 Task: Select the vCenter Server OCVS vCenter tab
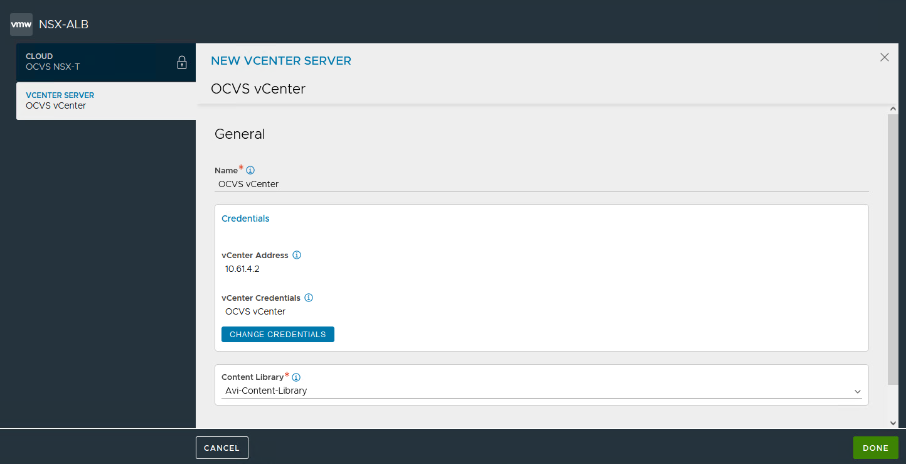(x=106, y=101)
